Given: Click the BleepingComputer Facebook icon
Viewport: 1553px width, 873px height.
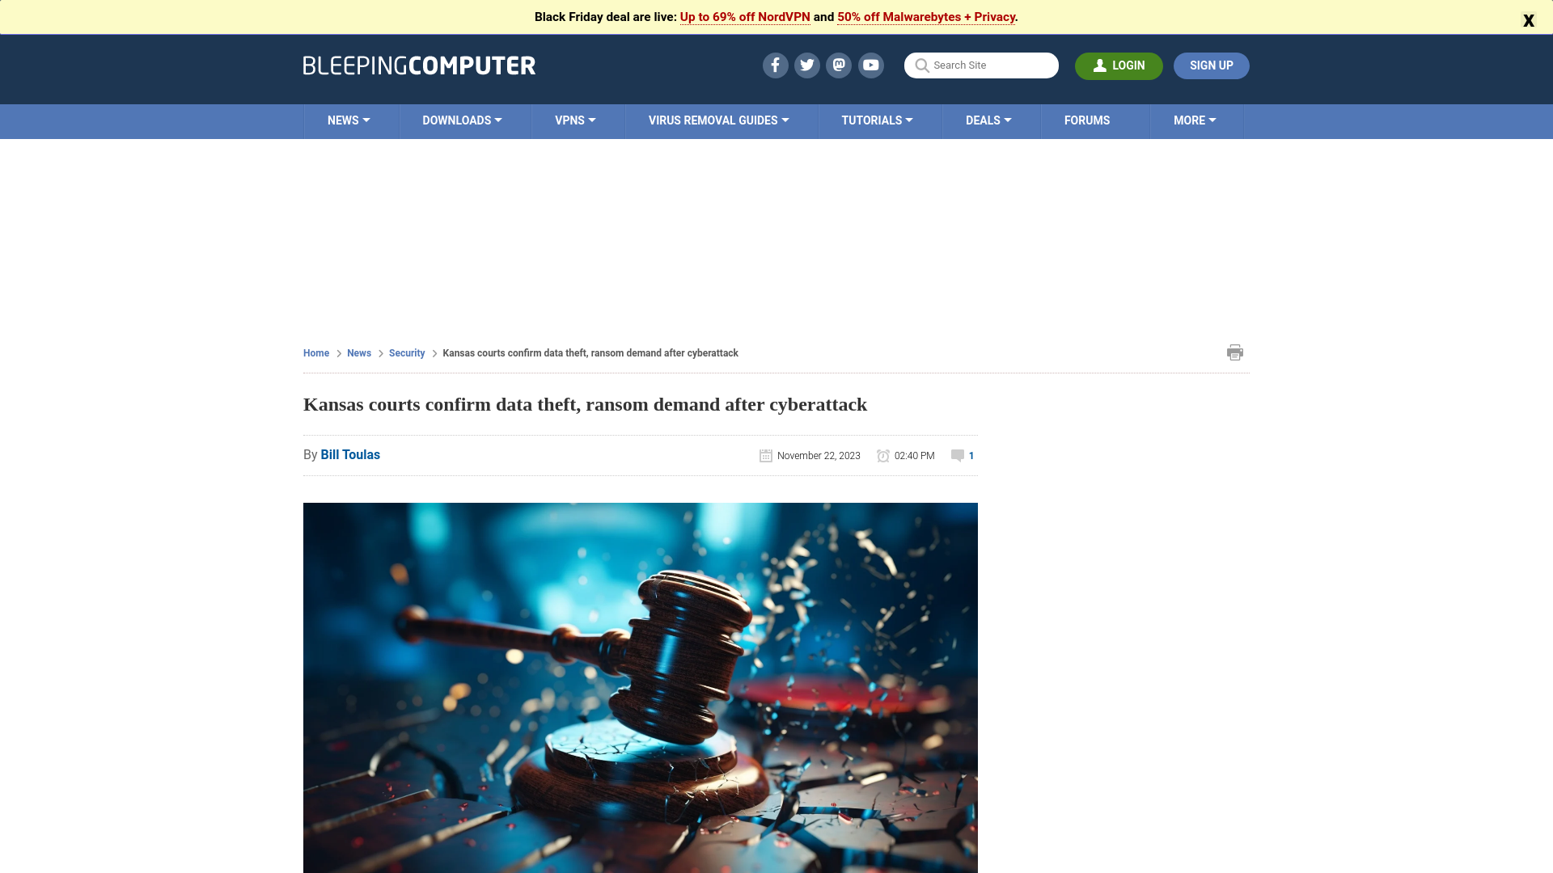Looking at the screenshot, I should click(x=774, y=65).
